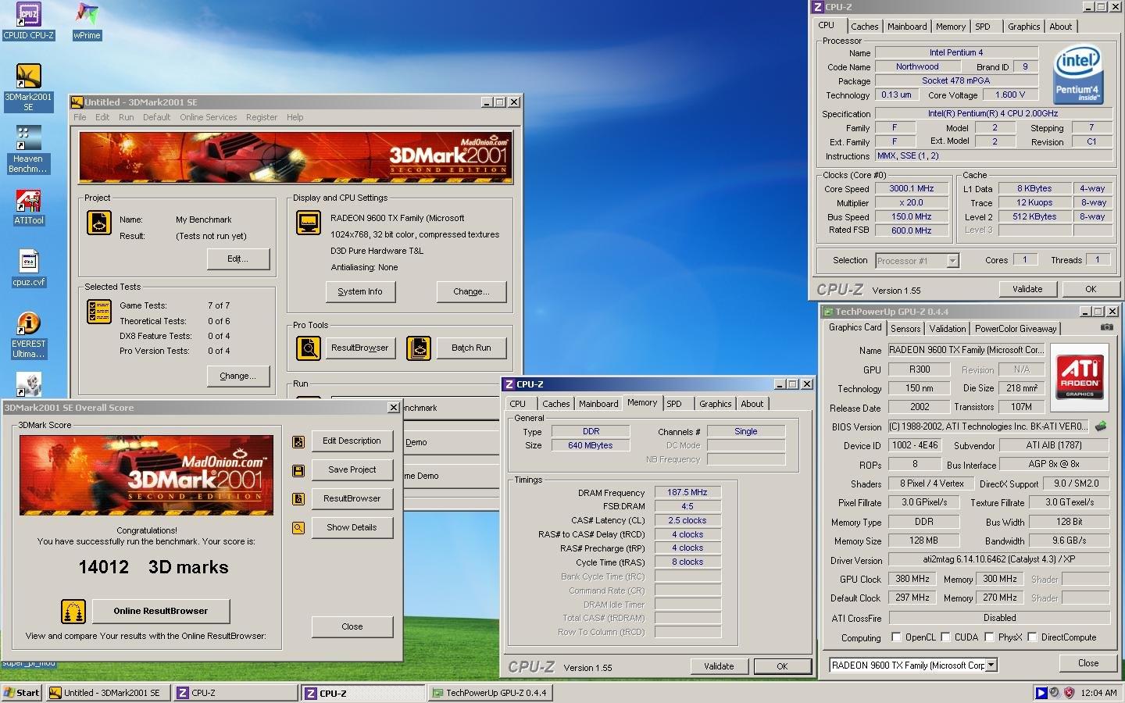Switch to Caches tab in top CPU-Z window
Image resolution: width=1125 pixels, height=703 pixels.
[864, 27]
